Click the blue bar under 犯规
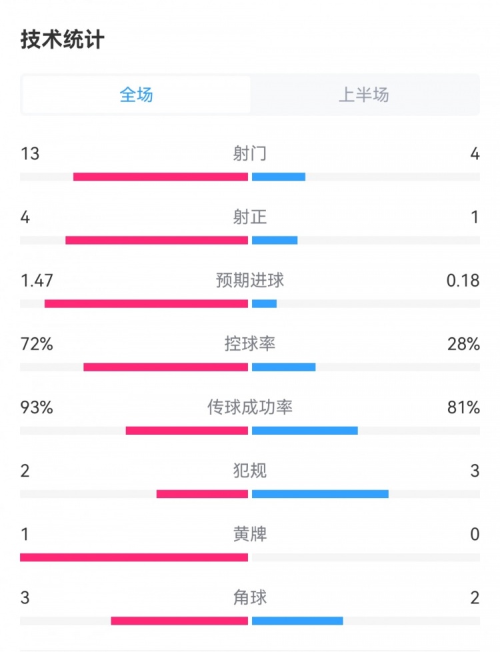This screenshot has height=652, width=500. click(x=320, y=494)
